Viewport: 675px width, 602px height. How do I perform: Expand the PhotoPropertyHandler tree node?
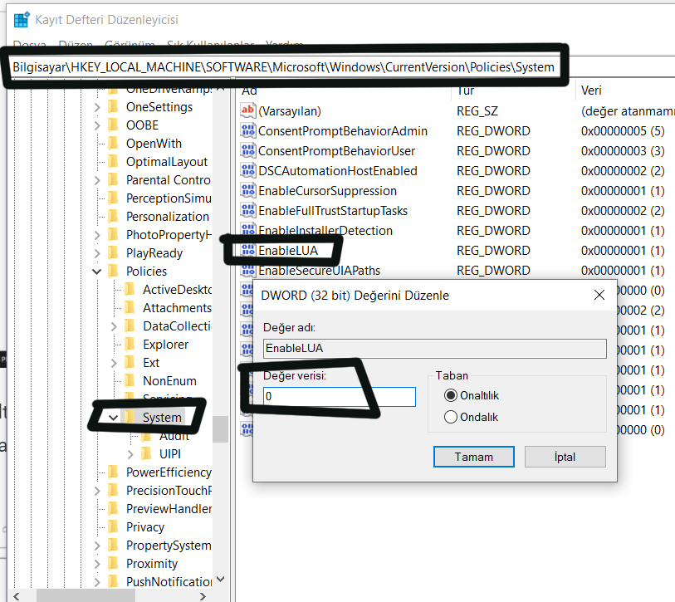[97, 235]
